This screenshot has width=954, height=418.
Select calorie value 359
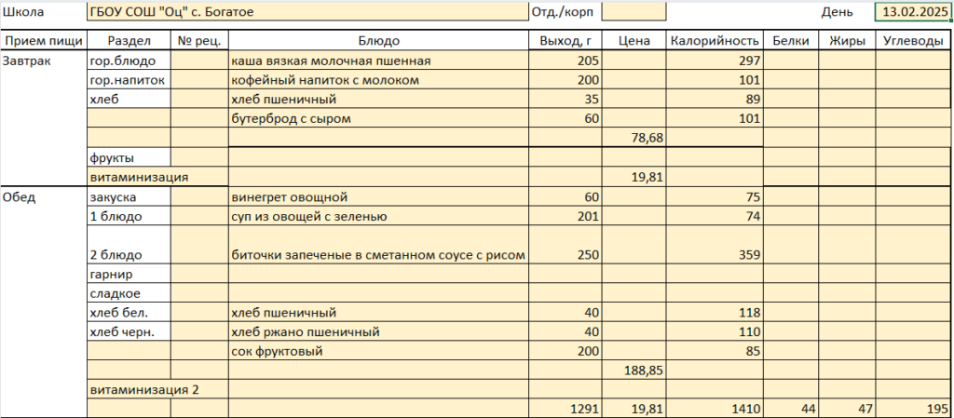pos(715,246)
